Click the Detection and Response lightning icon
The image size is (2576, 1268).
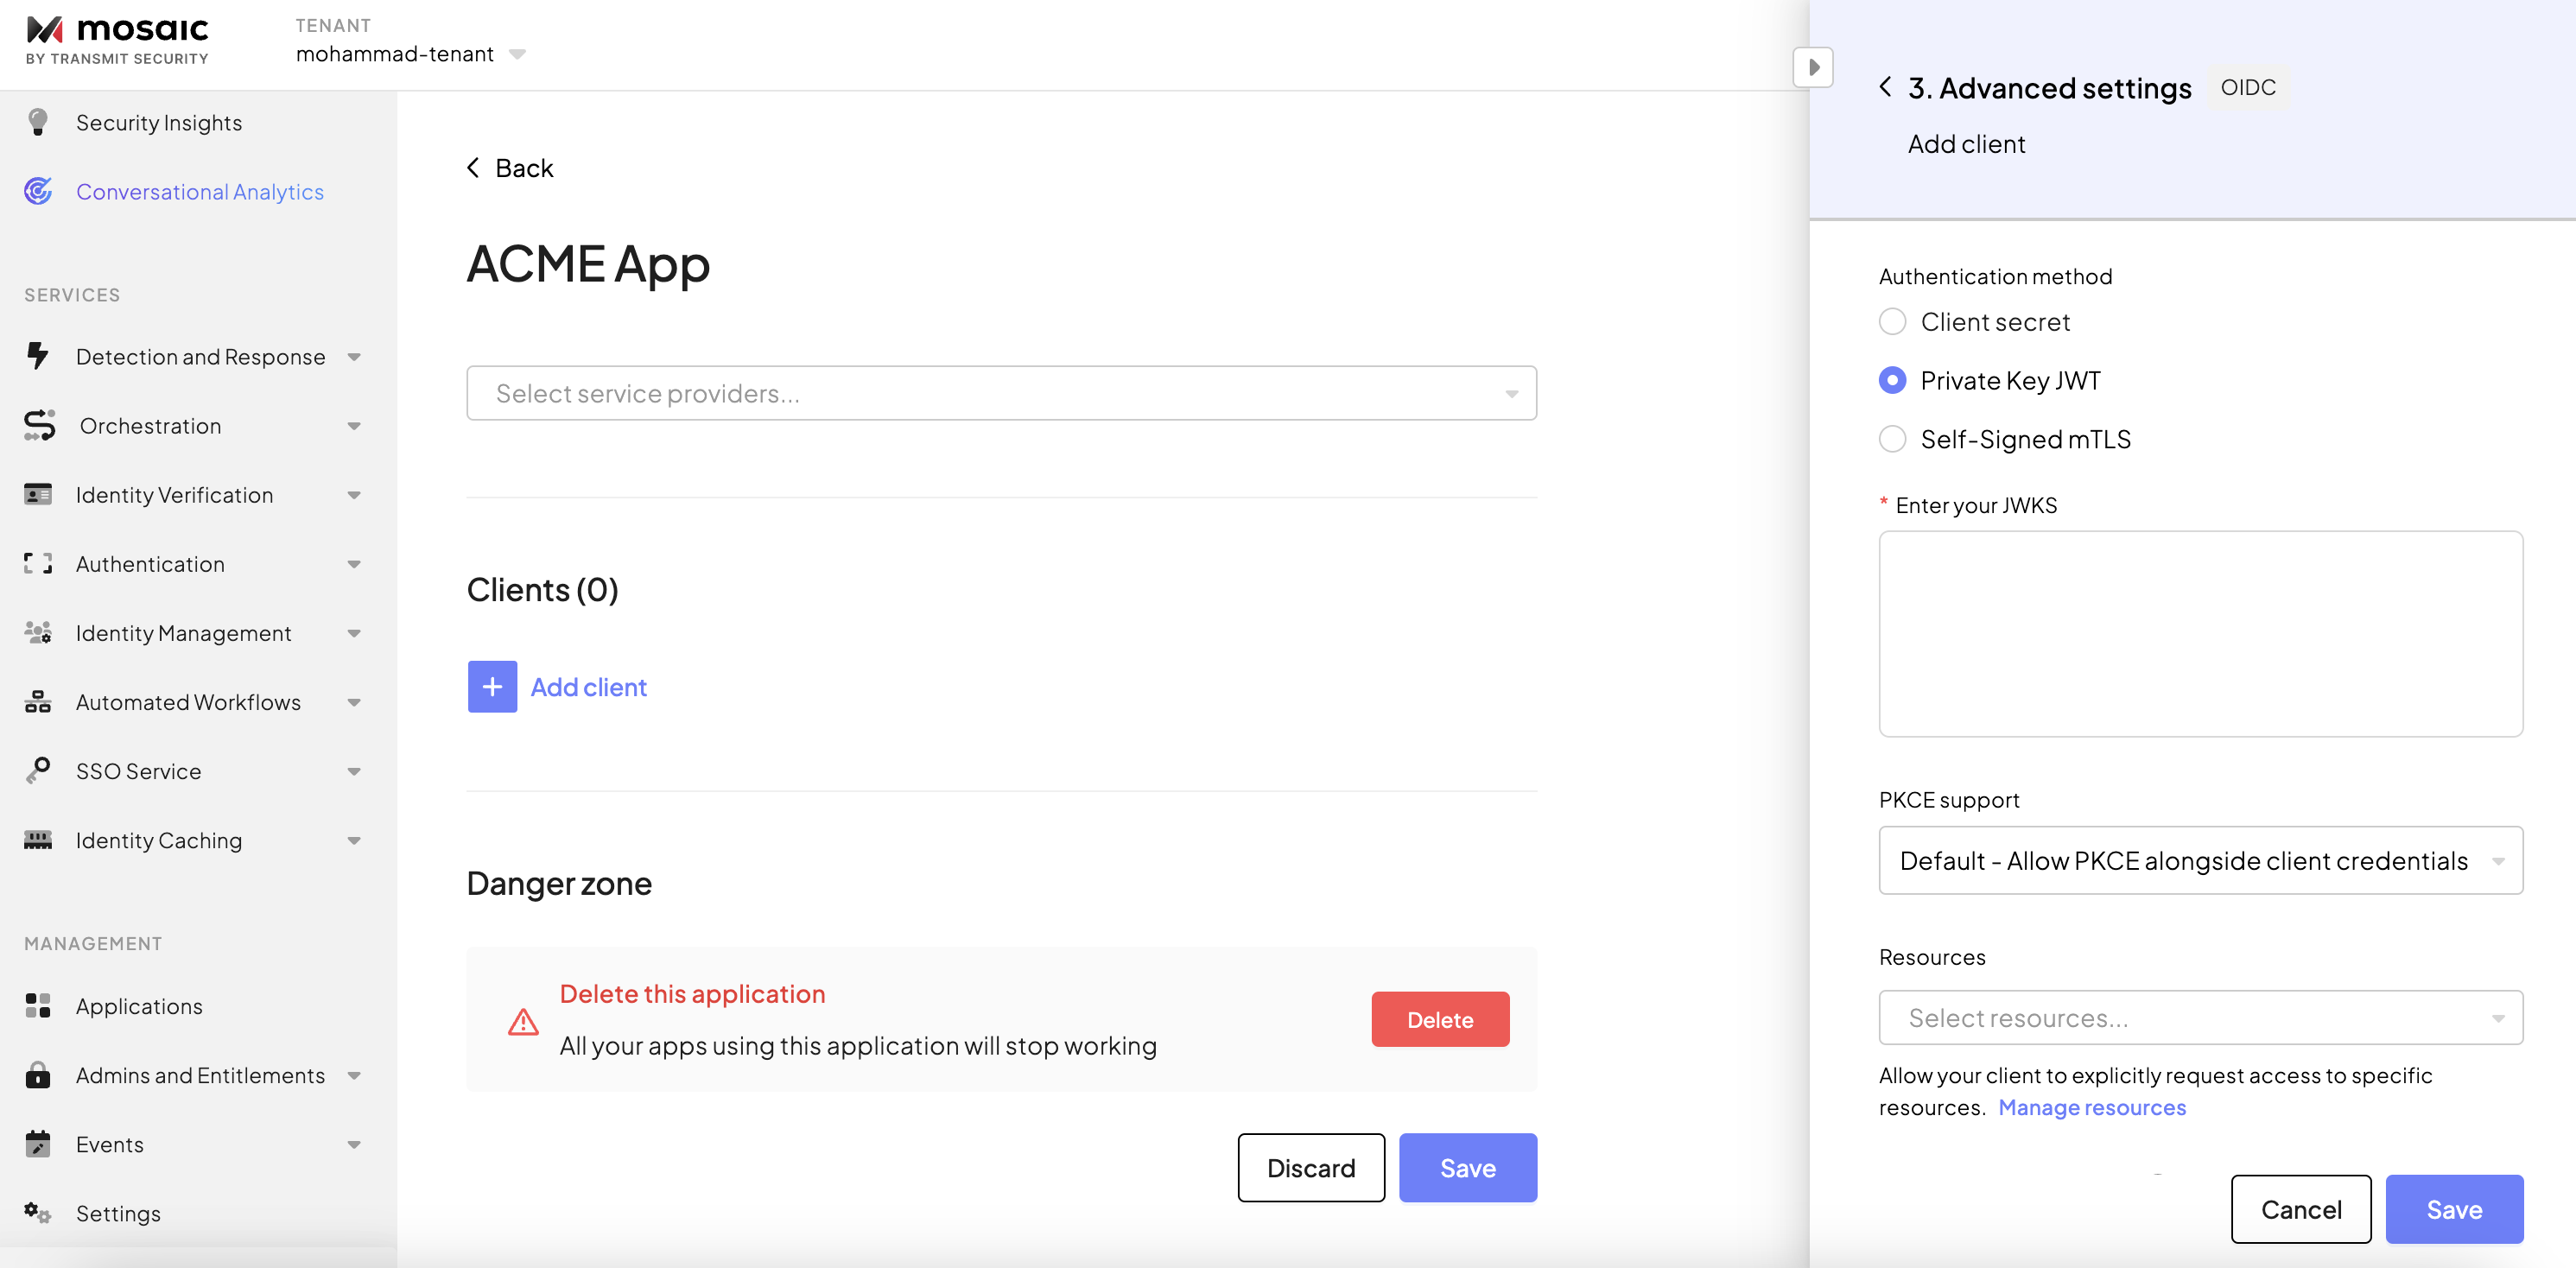click(x=38, y=356)
